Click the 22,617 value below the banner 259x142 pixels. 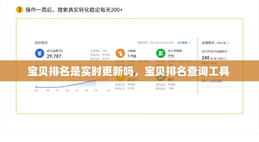pyautogui.click(x=133, y=80)
